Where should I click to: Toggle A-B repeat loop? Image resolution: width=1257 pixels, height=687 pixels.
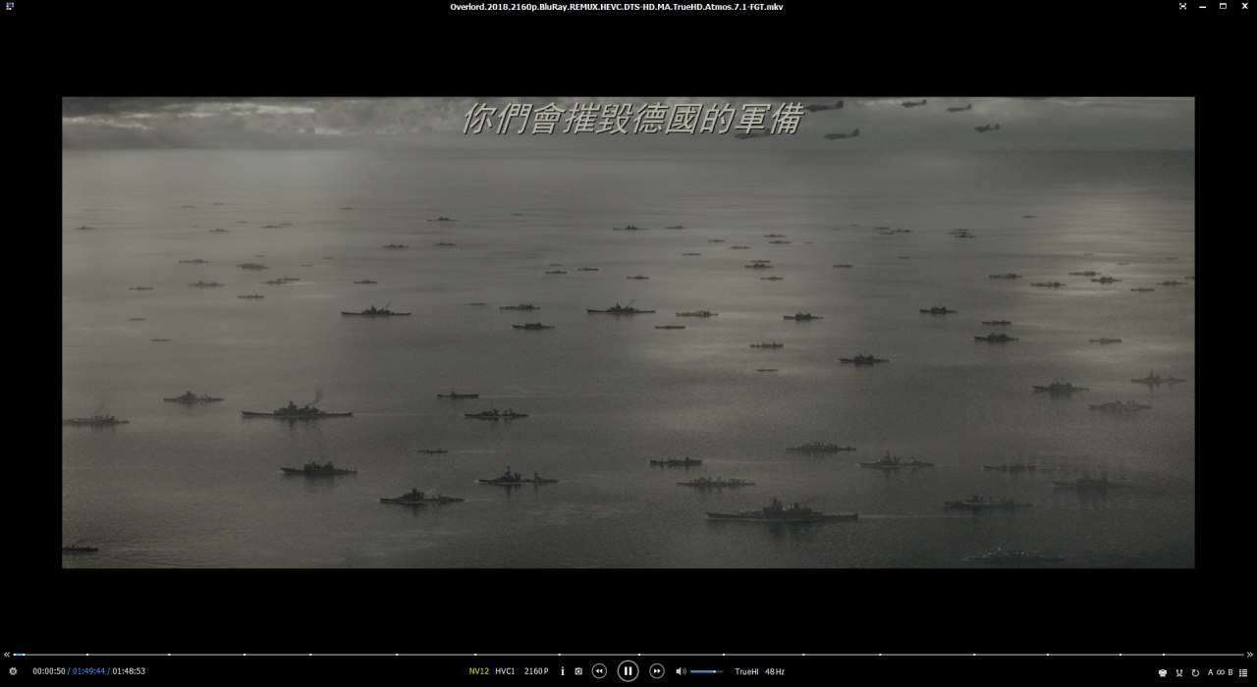(x=1220, y=672)
